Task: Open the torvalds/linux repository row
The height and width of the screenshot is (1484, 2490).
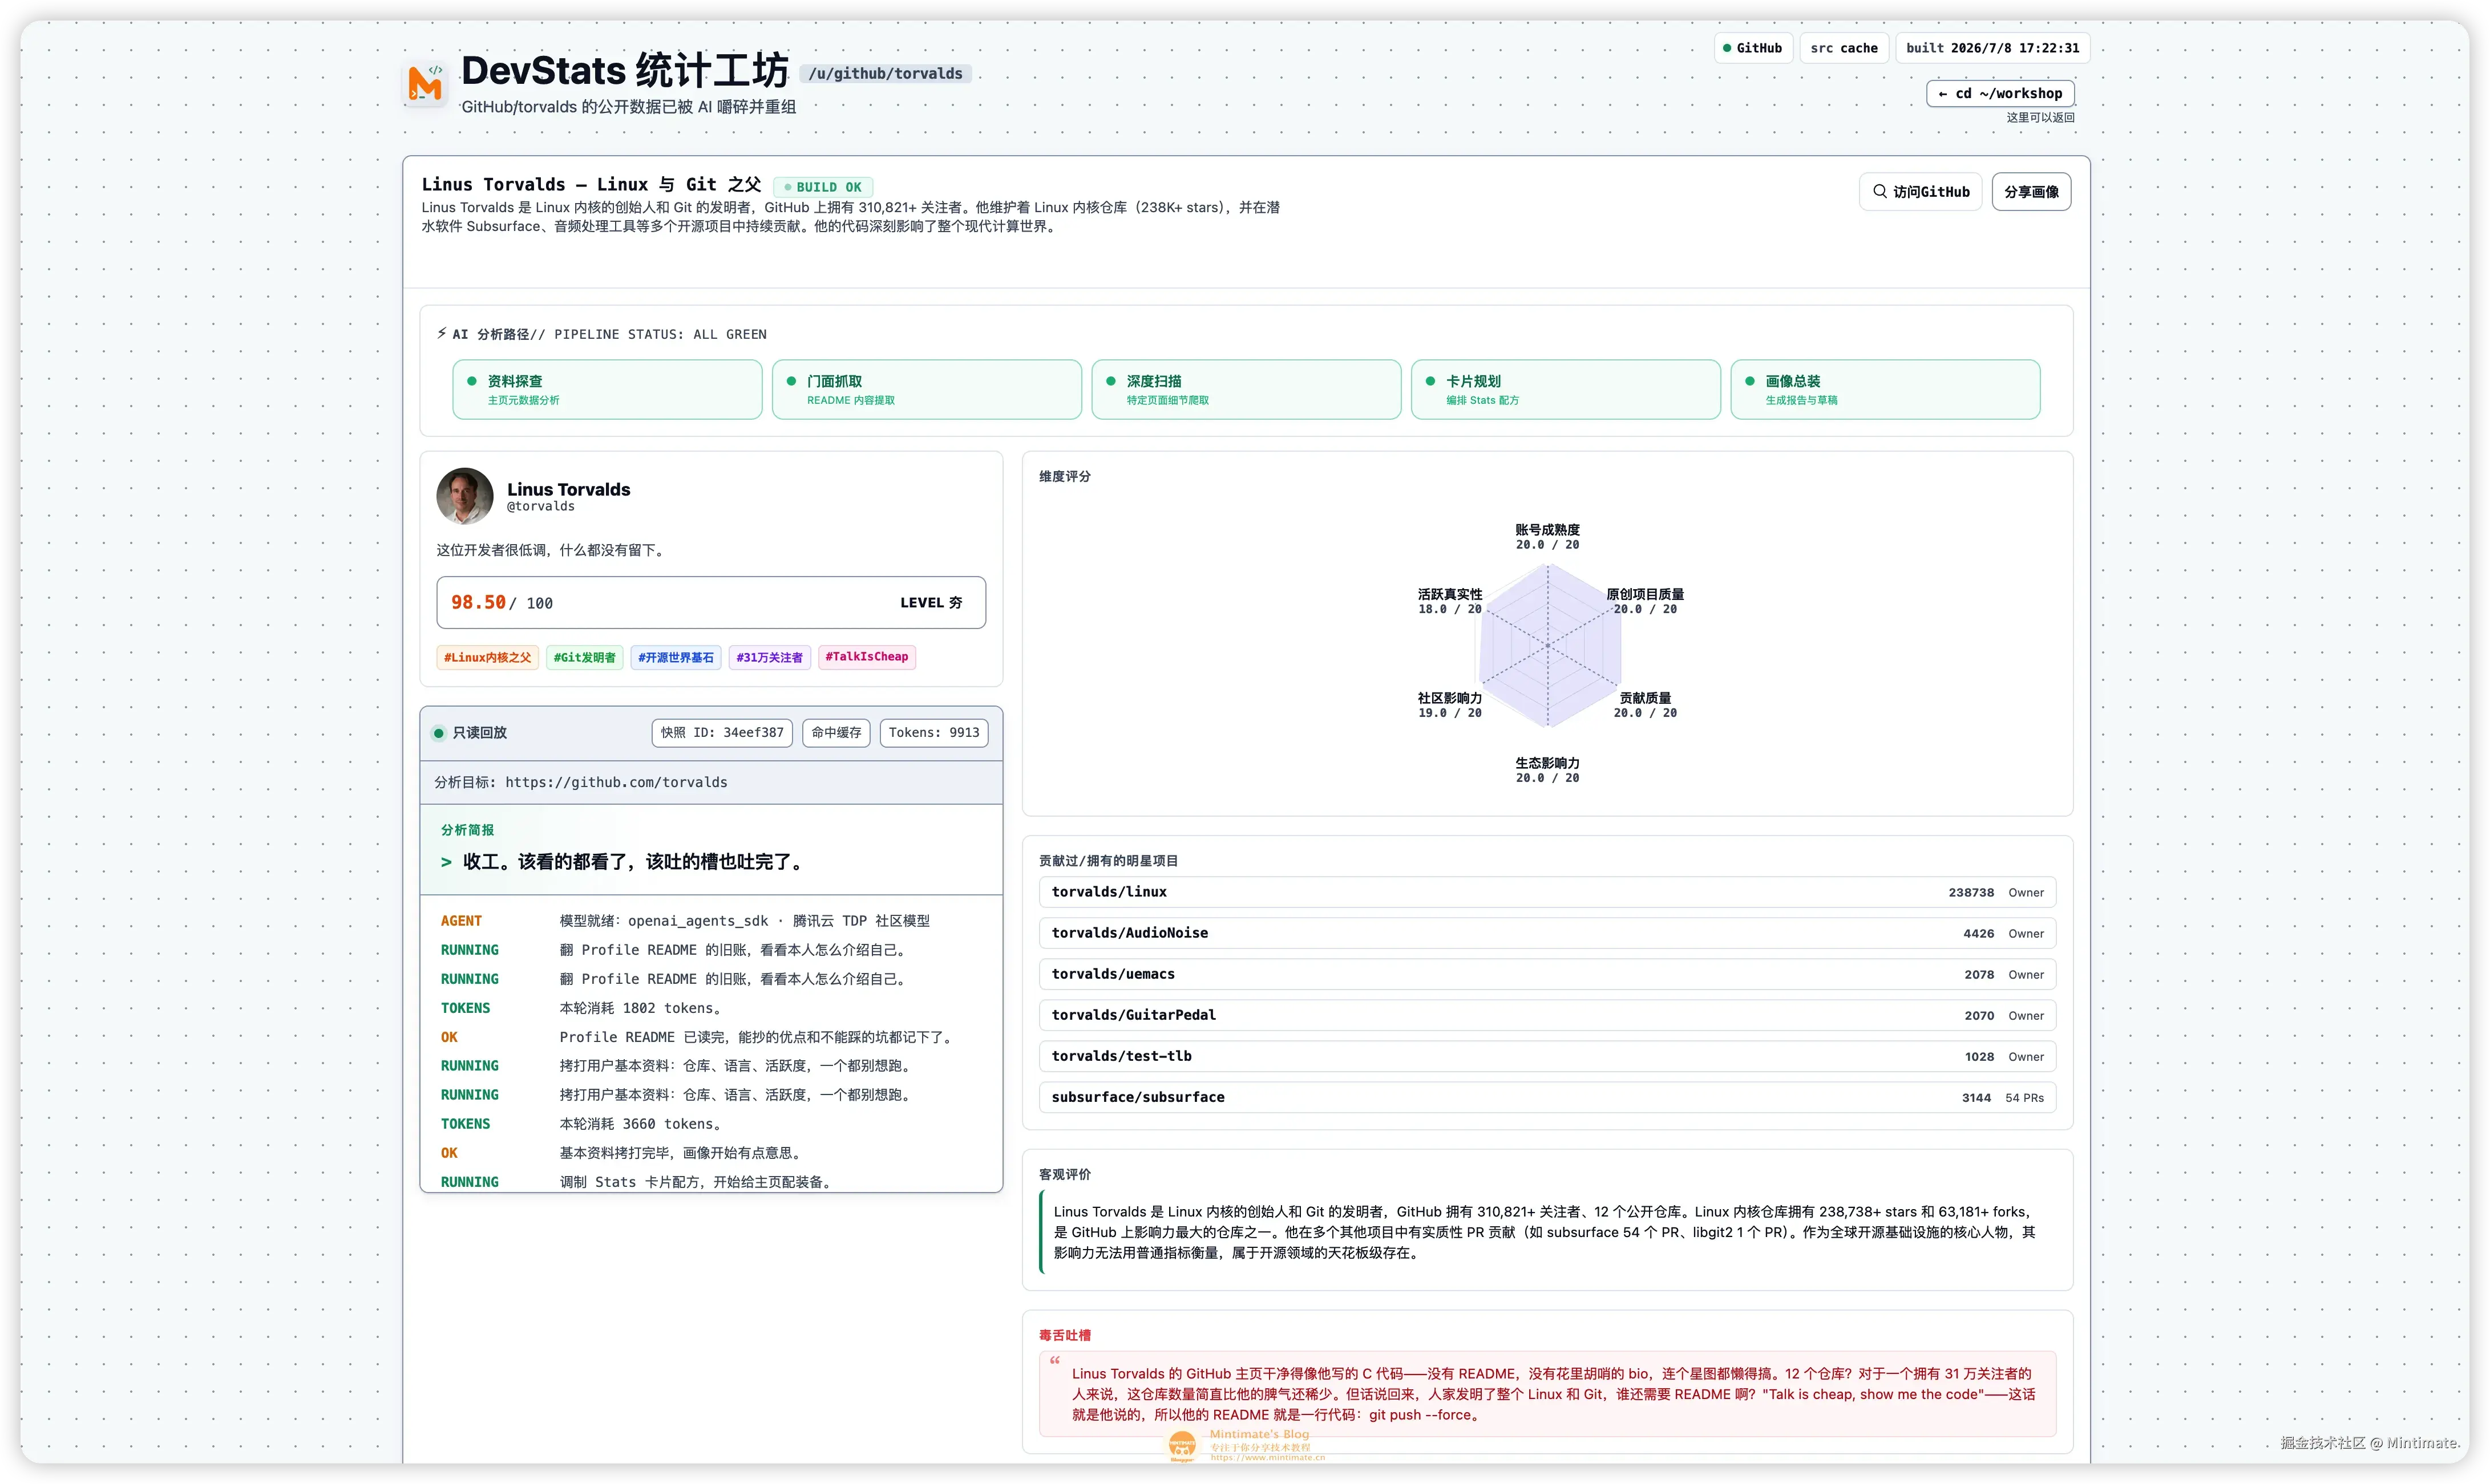Action: [x=1547, y=892]
